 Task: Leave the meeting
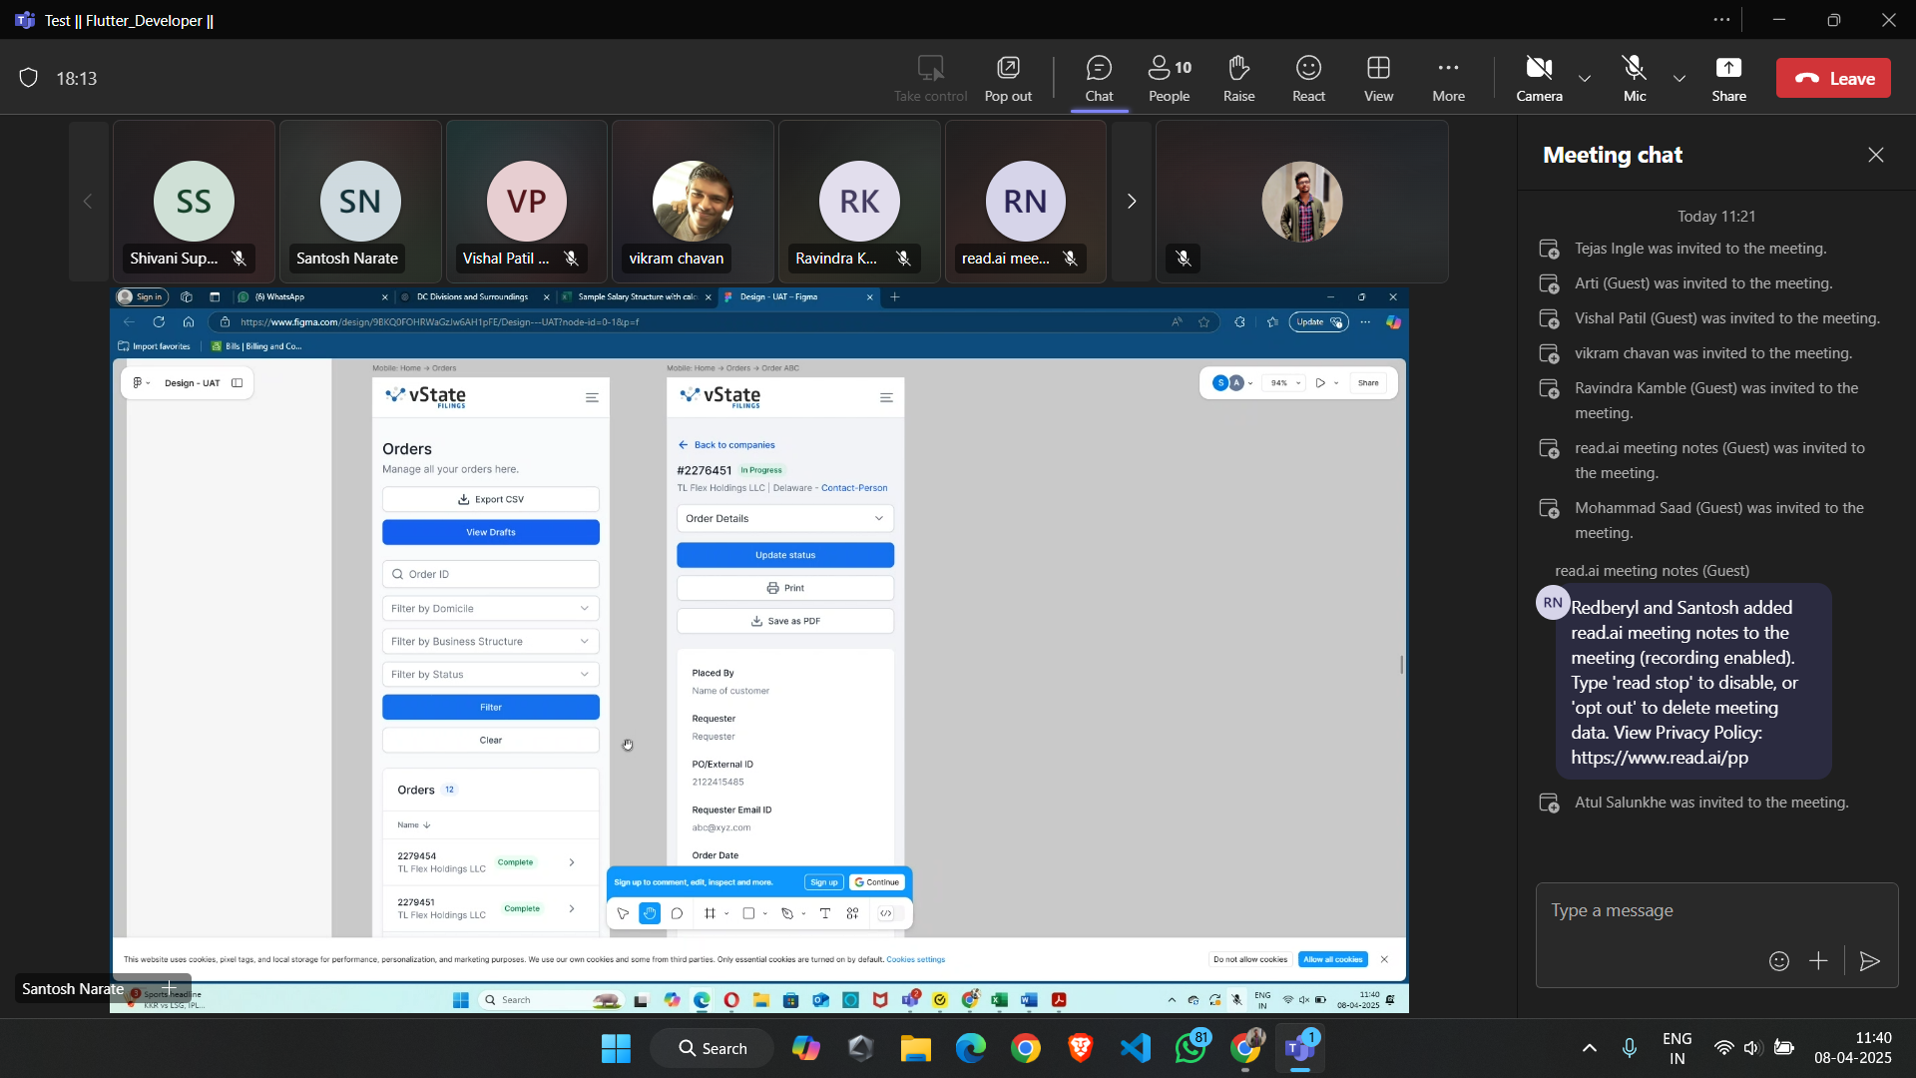pos(1833,78)
